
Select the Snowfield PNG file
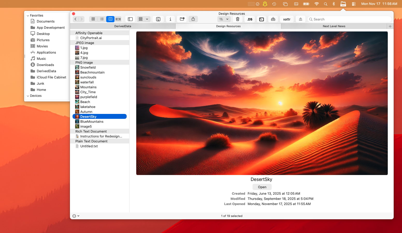coord(88,67)
